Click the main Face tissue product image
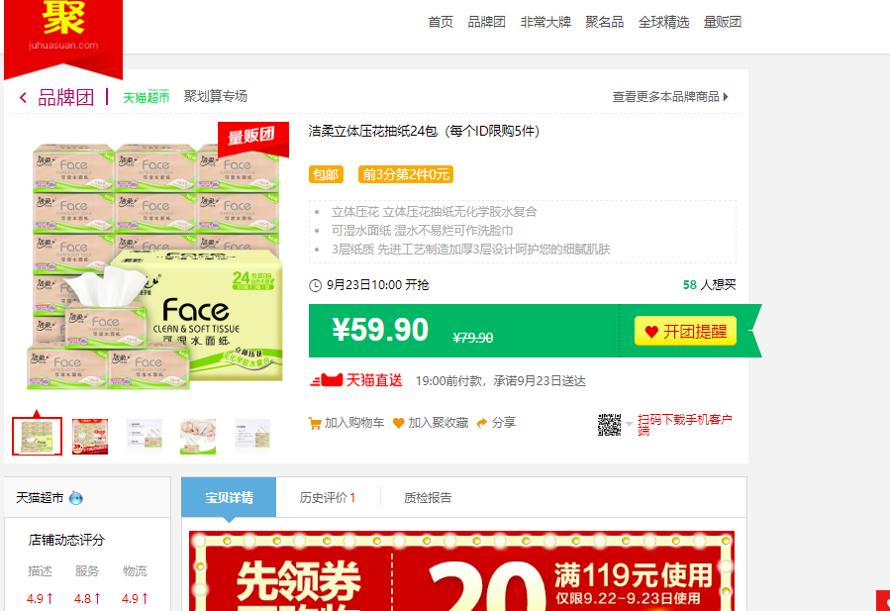Image resolution: width=890 pixels, height=611 pixels. tap(153, 264)
